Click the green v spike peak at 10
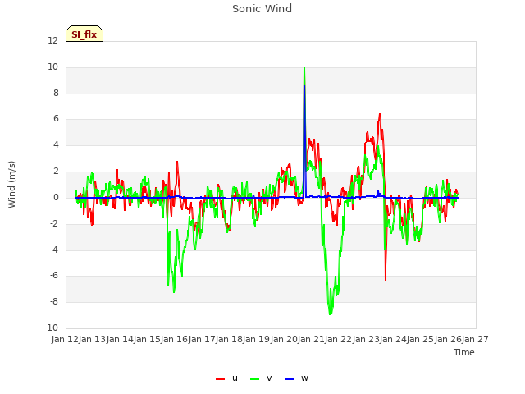This screenshot has width=525, height=394. click(x=304, y=68)
